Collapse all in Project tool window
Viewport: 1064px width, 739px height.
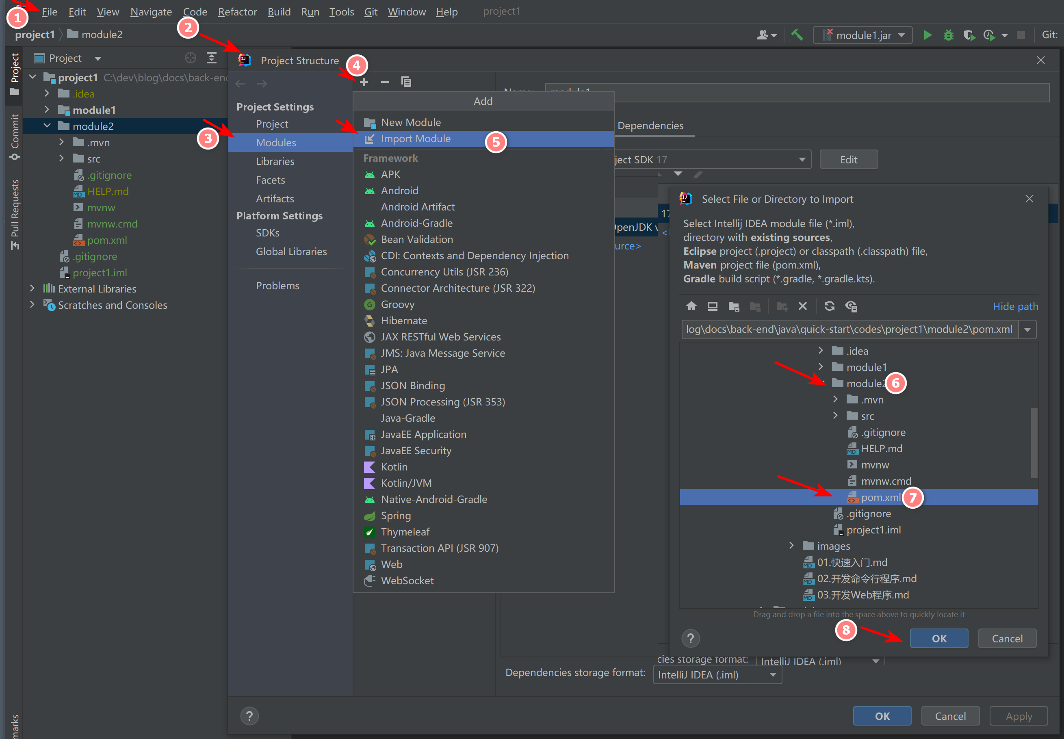coord(212,58)
